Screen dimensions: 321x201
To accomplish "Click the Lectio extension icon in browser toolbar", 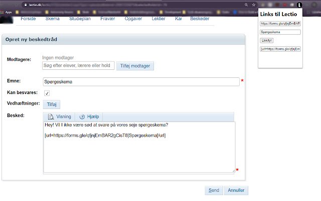I will point(299,5).
